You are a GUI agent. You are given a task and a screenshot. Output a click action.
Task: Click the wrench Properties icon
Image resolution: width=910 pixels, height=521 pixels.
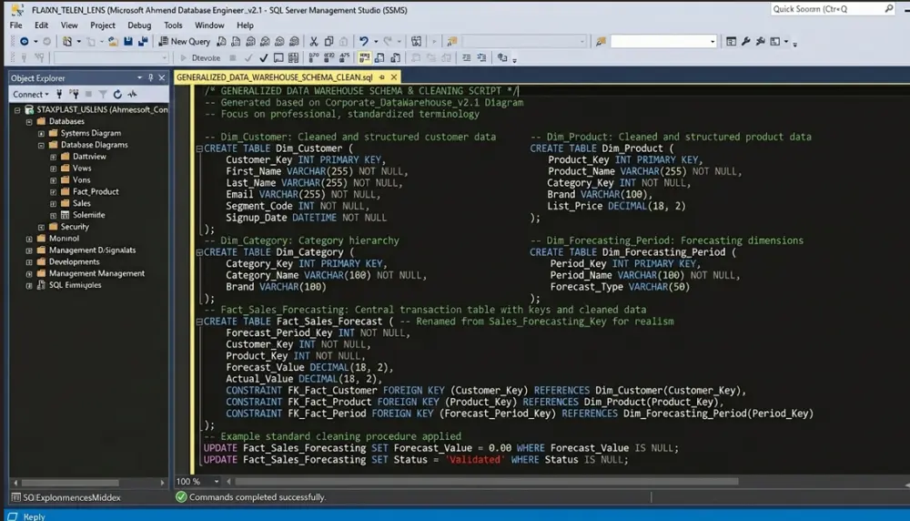746,41
